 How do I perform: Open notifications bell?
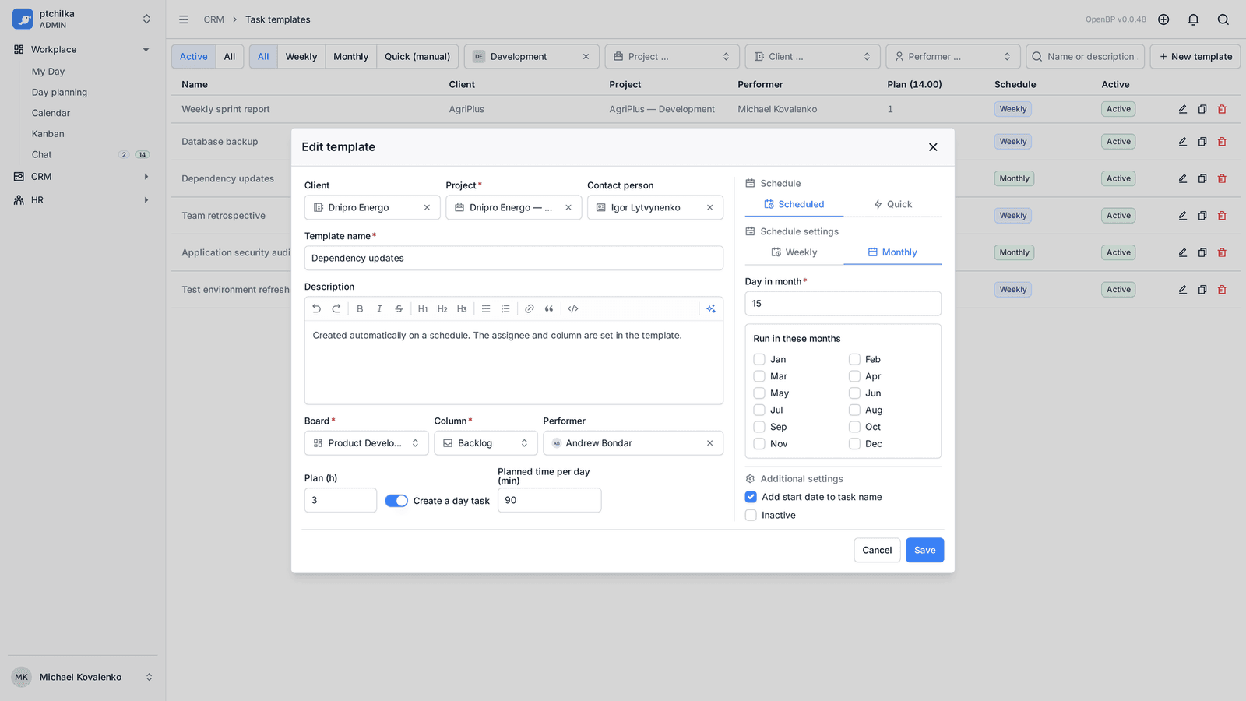tap(1193, 19)
